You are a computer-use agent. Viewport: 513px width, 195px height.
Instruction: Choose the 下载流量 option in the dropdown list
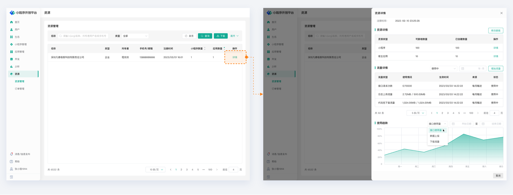point(435,142)
